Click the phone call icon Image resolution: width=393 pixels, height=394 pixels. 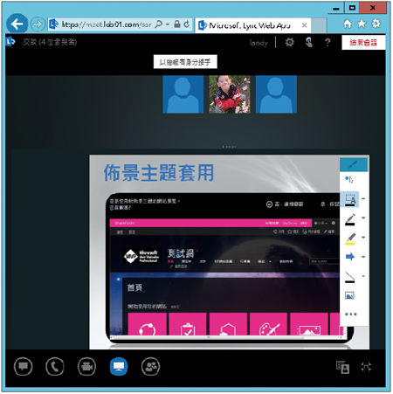pyautogui.click(x=55, y=366)
